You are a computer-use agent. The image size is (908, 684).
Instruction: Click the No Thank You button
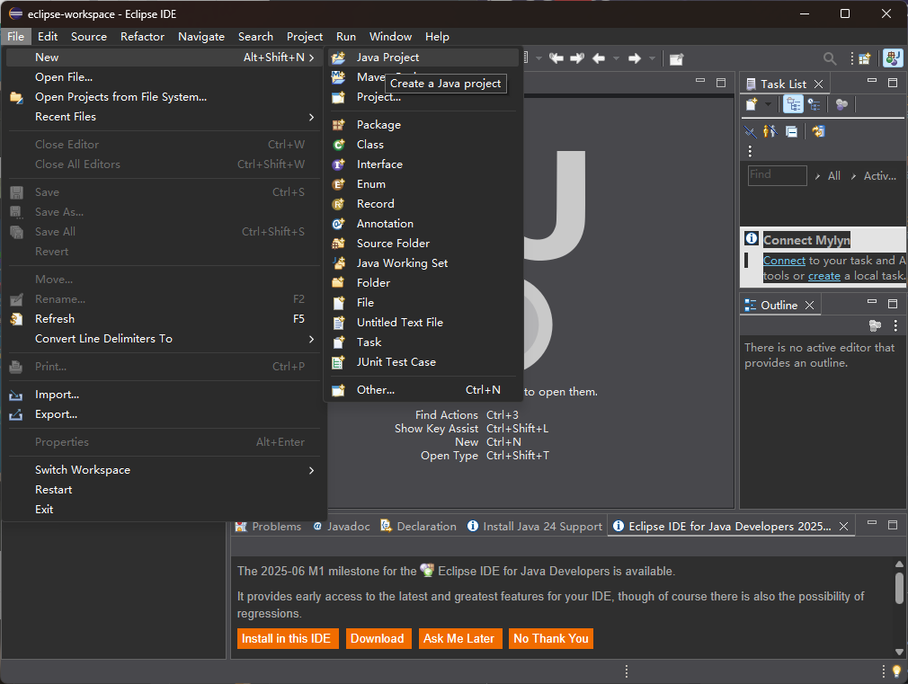551,638
